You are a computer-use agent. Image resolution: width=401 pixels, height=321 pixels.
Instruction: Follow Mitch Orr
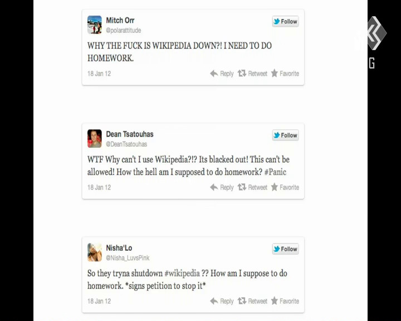[285, 21]
